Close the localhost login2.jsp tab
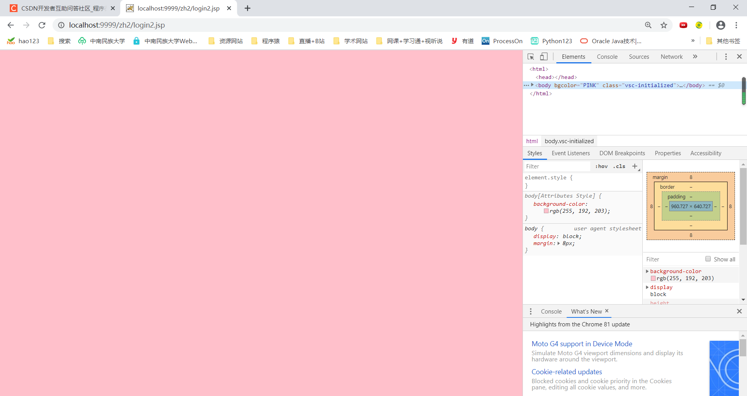The width and height of the screenshot is (747, 396). tap(229, 8)
